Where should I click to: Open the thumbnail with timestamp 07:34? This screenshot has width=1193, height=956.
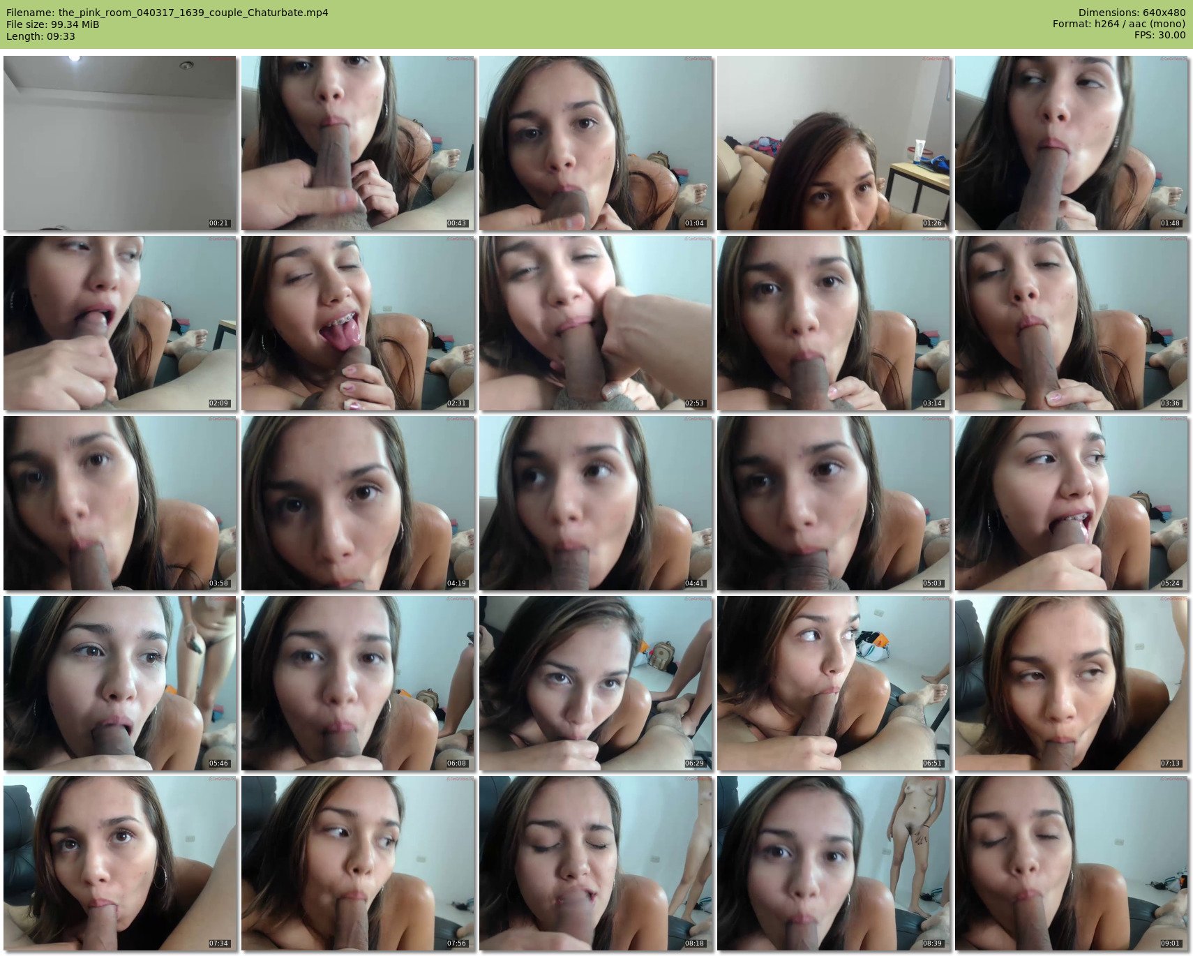point(120,863)
